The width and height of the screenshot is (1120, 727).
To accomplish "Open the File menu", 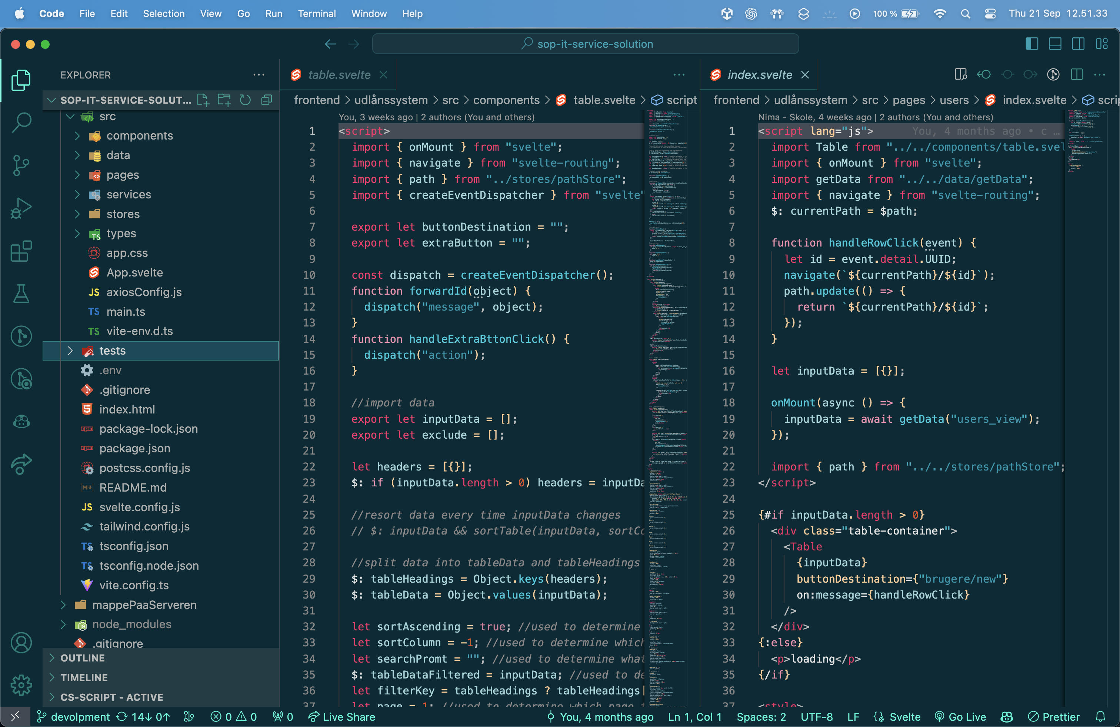I will [x=87, y=14].
